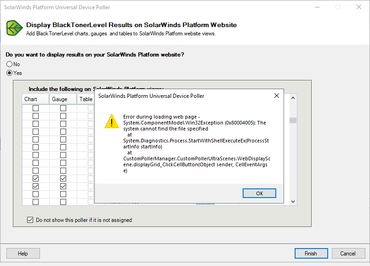This screenshot has width=370, height=266.
Task: Click the Error during loading web page text
Action: pyautogui.click(x=161, y=117)
